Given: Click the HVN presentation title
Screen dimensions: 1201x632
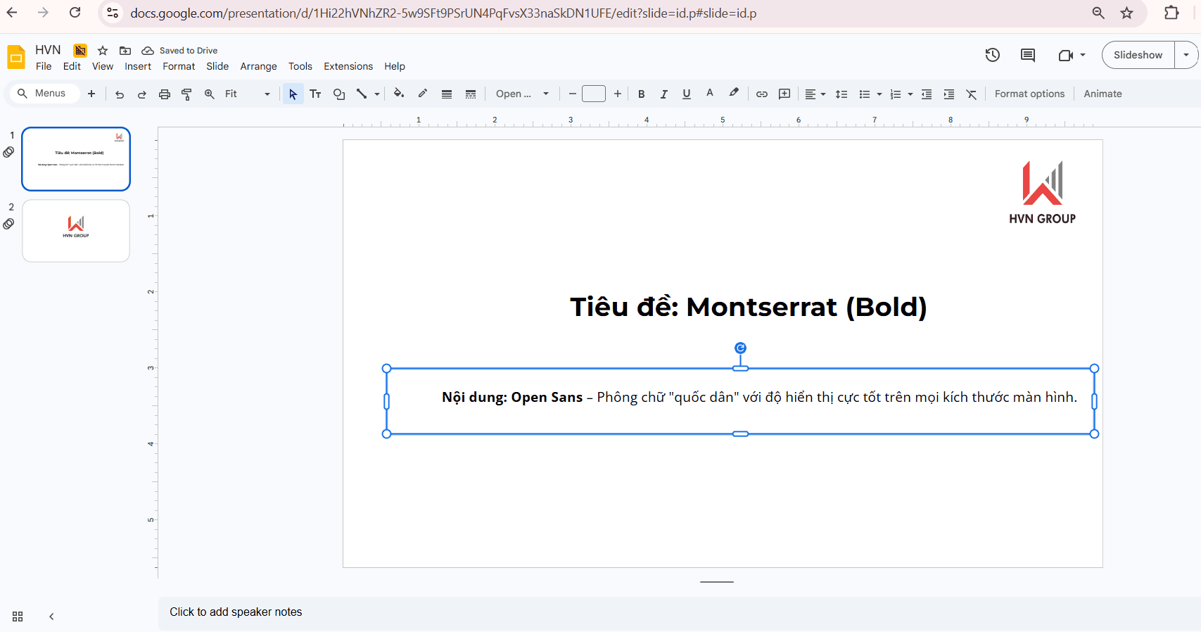Looking at the screenshot, I should click(x=48, y=50).
